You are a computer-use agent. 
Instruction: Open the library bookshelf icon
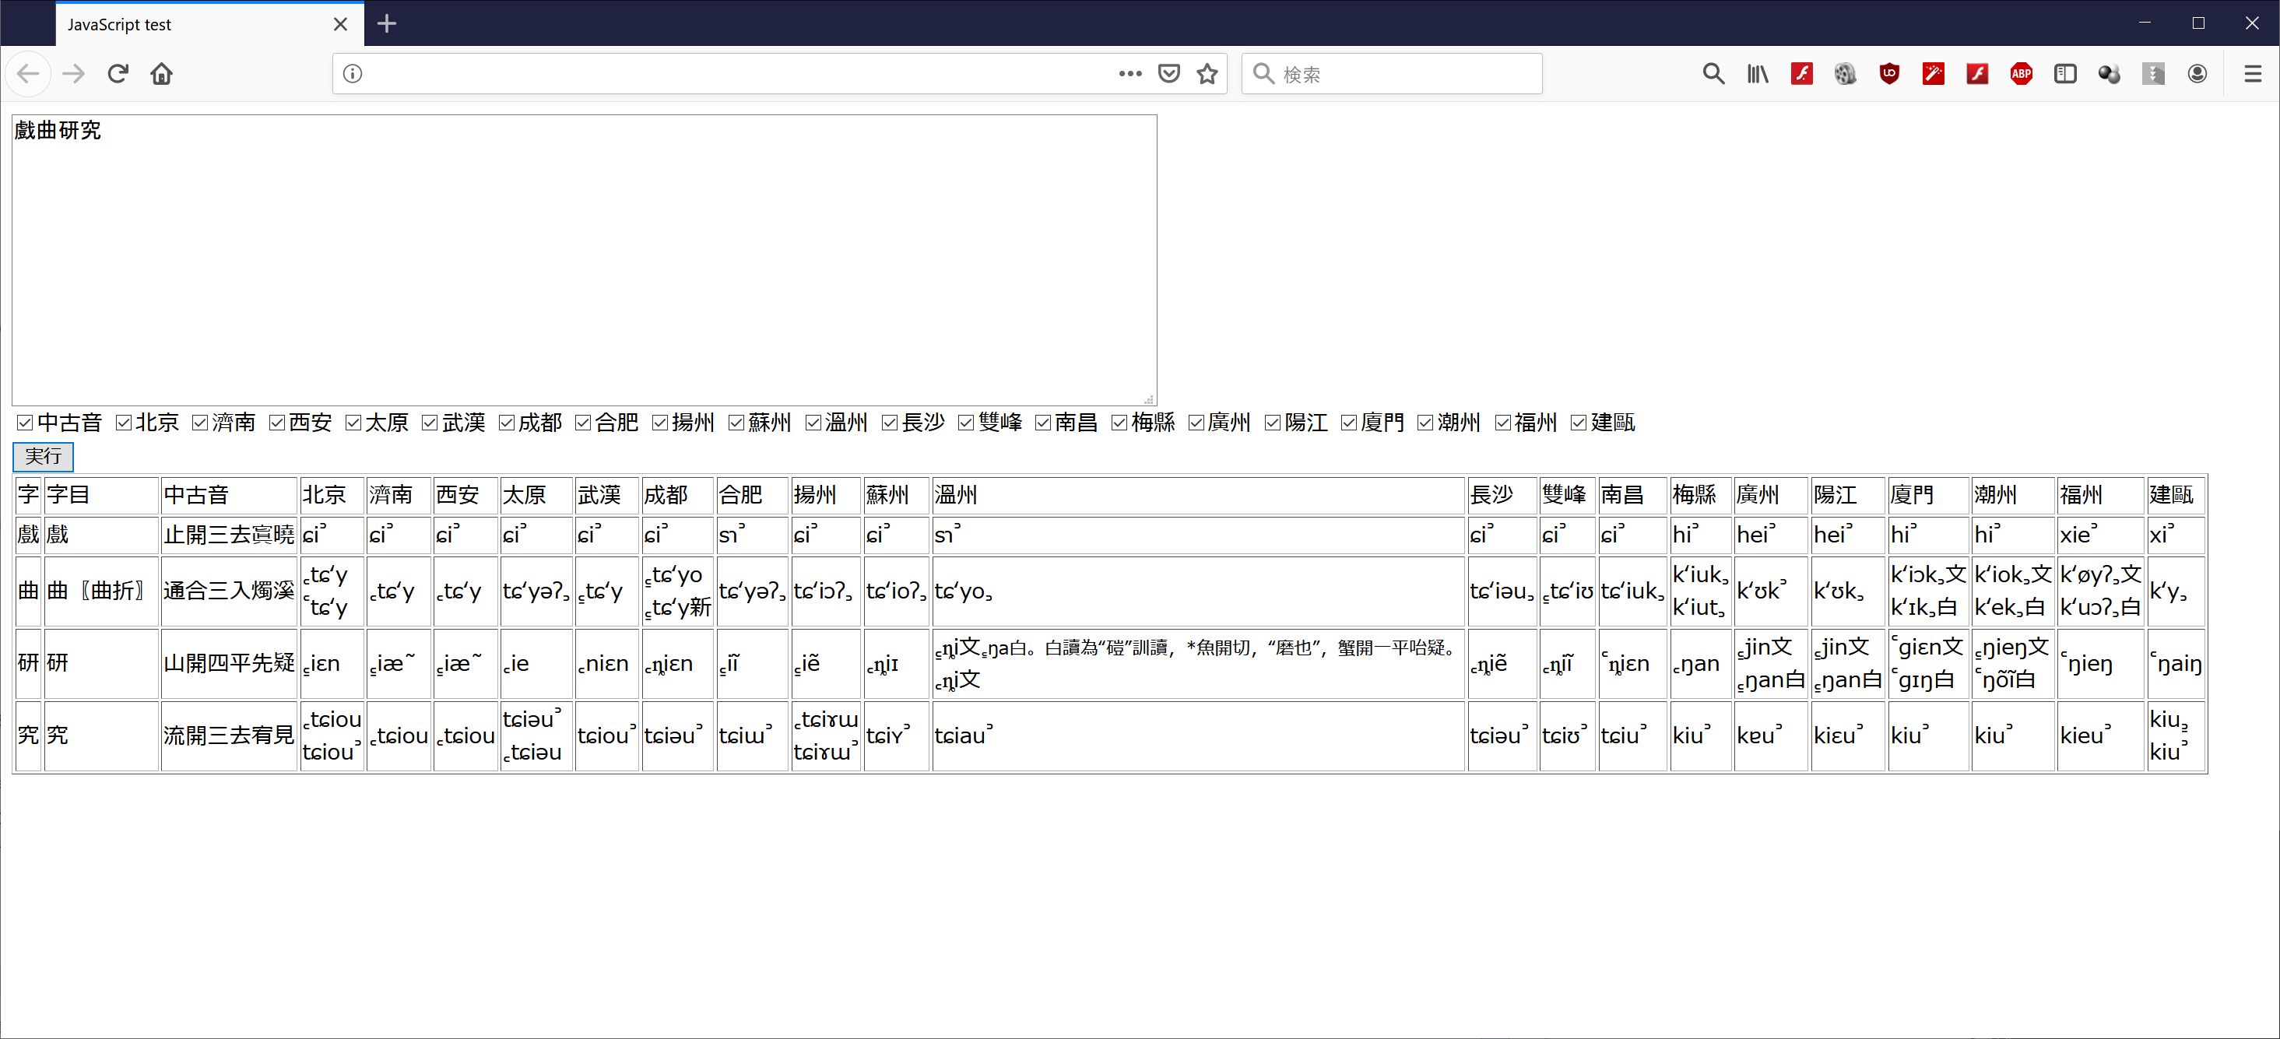click(1757, 73)
